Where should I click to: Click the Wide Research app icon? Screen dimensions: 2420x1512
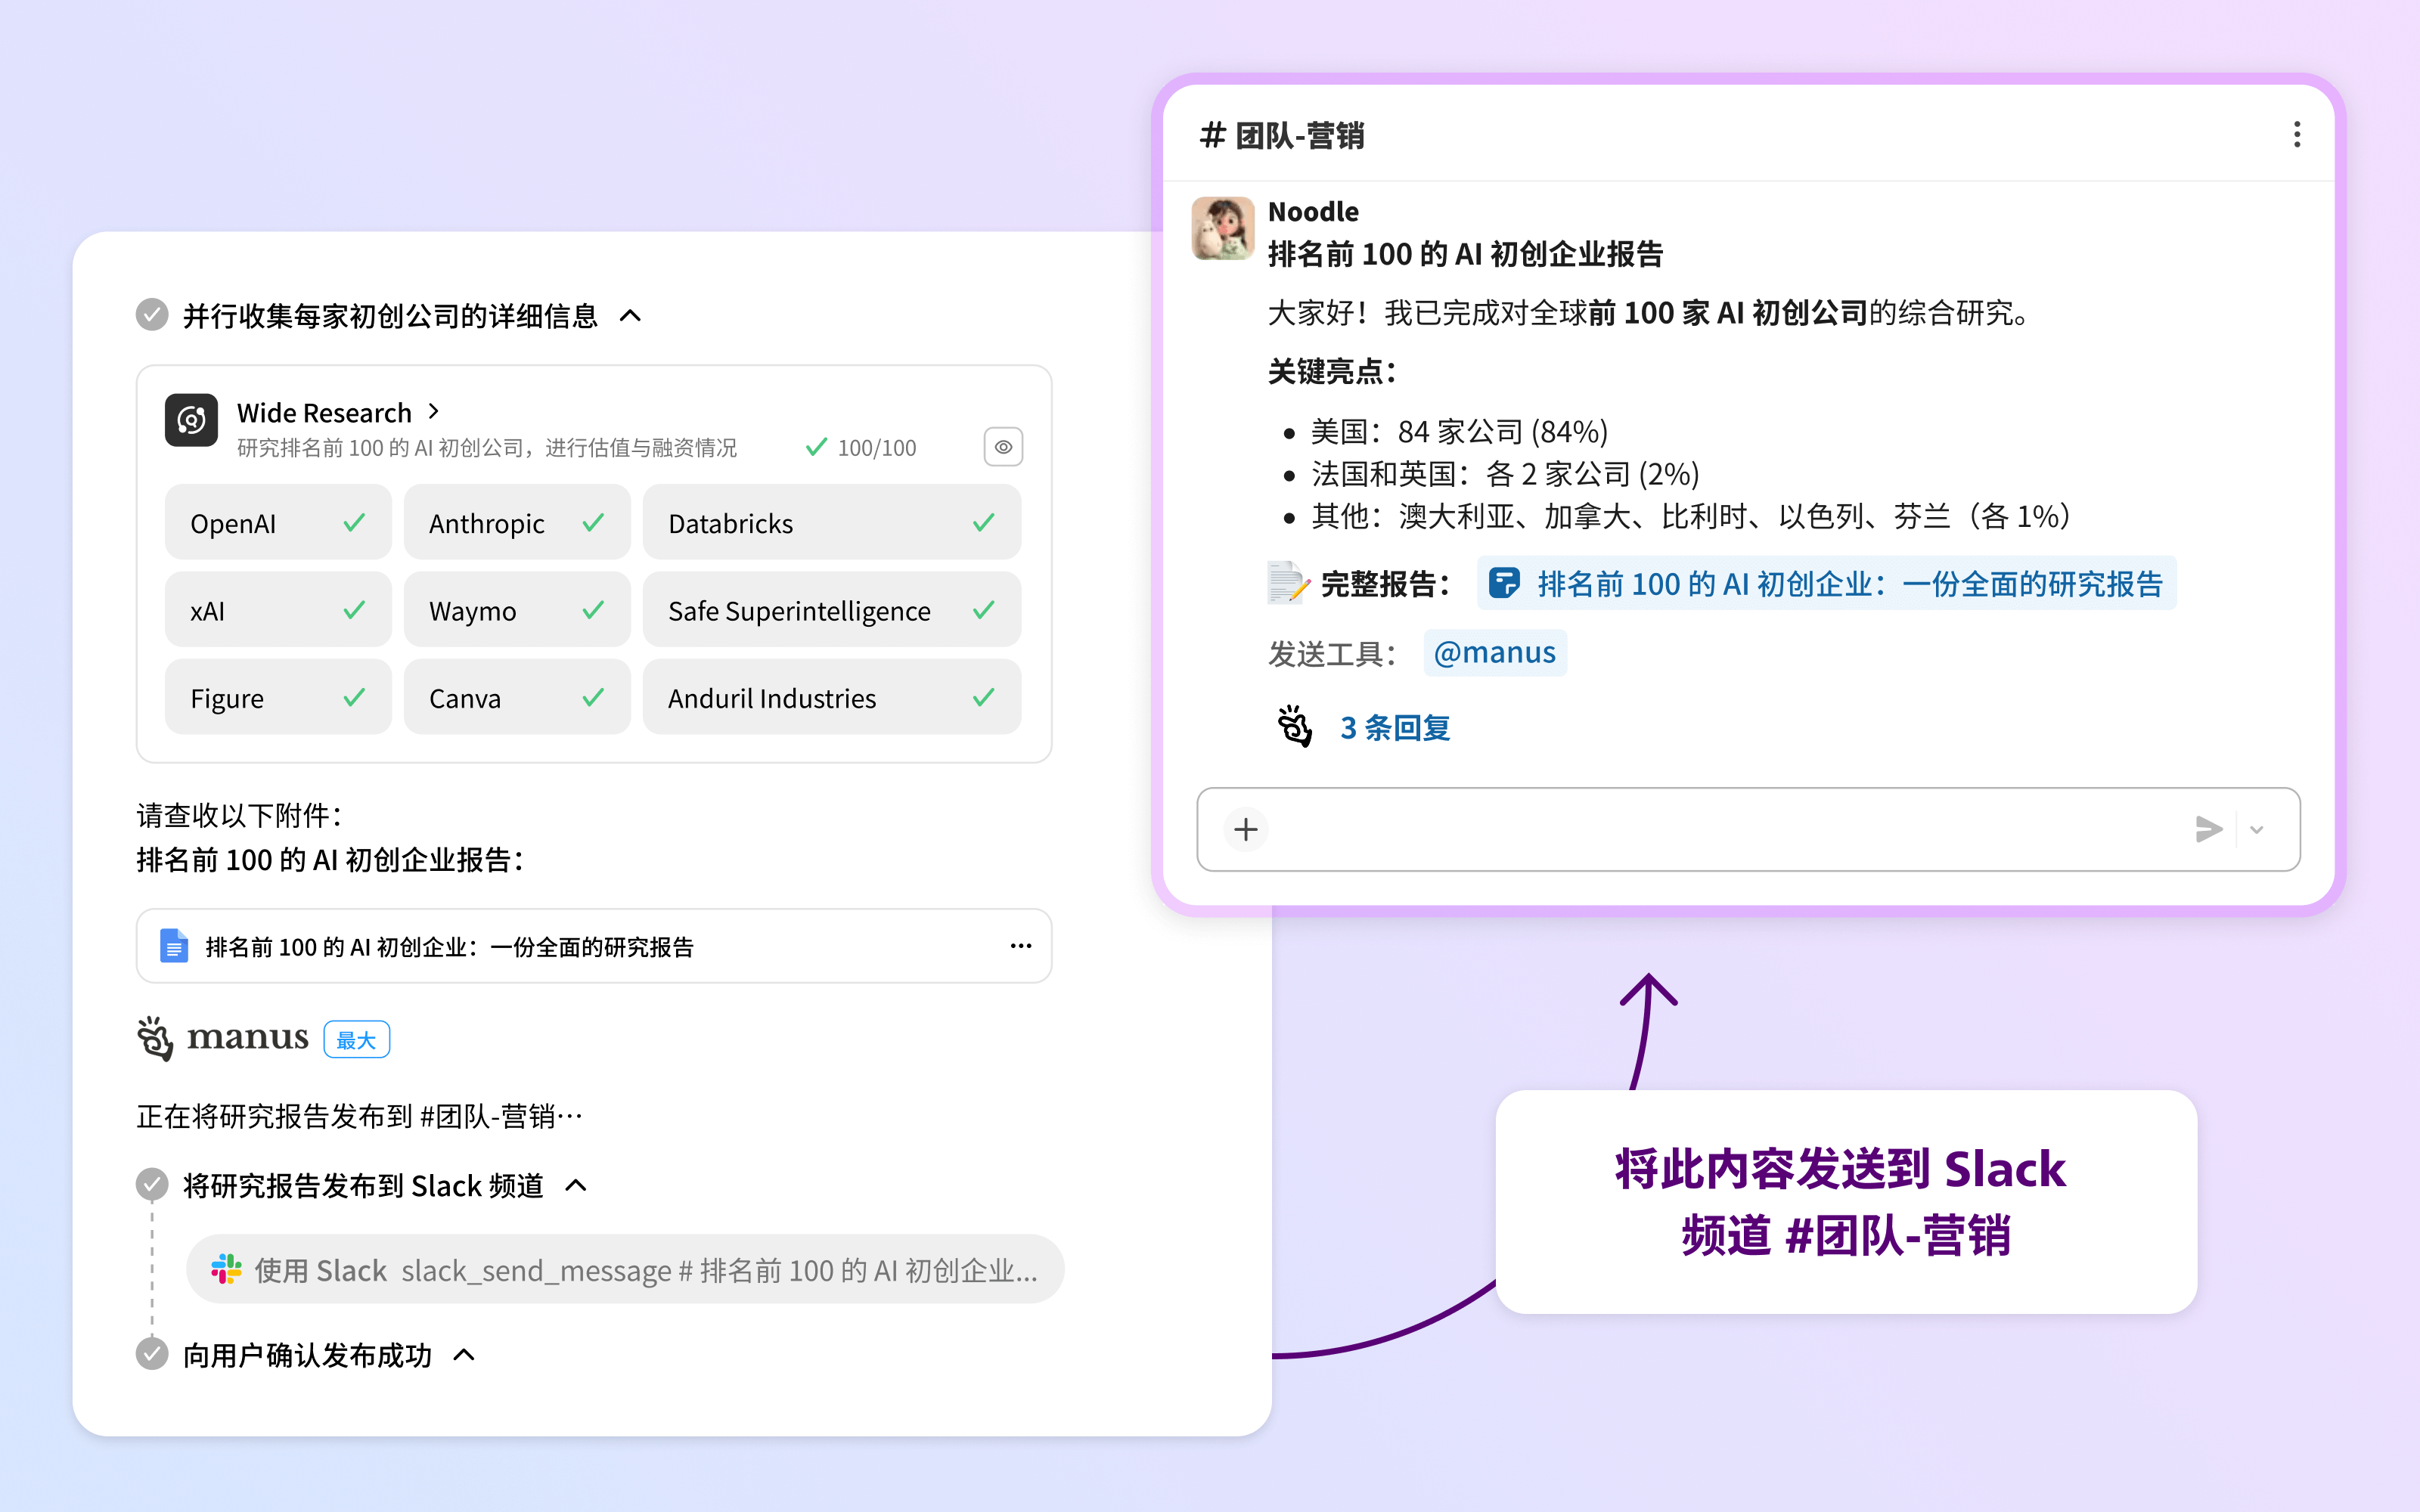tap(191, 421)
